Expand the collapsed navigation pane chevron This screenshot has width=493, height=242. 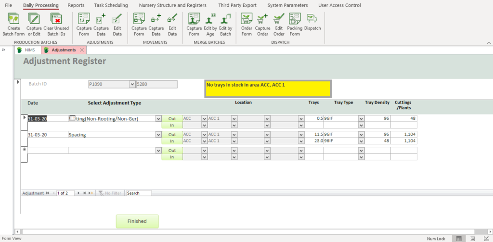(x=4, y=50)
